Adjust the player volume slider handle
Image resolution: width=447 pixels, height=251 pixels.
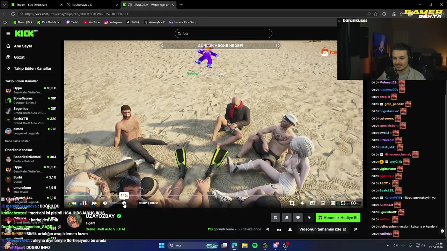124,203
